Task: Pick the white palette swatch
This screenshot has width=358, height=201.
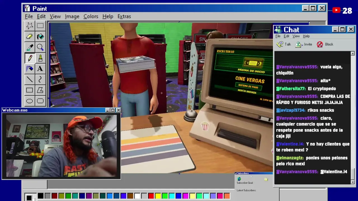Action: point(137,196)
